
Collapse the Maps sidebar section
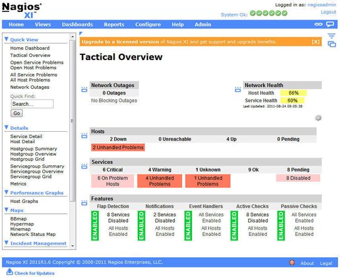click(x=6, y=209)
